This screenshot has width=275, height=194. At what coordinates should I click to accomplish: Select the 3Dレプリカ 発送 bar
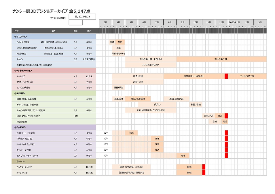(183, 155)
